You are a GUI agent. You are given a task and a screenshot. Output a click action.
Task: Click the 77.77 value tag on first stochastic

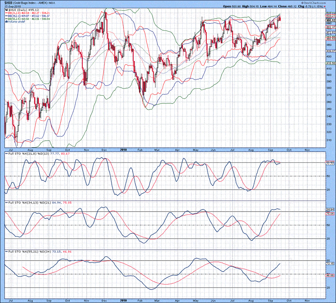tap(330, 165)
